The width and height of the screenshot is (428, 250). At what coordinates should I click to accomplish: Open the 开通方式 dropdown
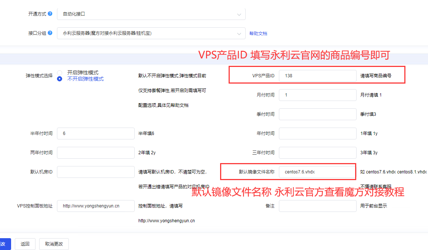151,14
